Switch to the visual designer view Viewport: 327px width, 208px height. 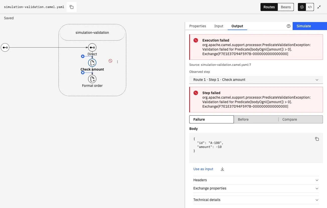coord(302,7)
